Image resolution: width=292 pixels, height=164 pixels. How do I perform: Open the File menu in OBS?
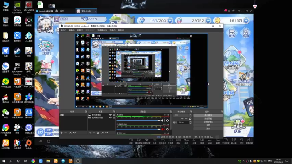[63, 30]
